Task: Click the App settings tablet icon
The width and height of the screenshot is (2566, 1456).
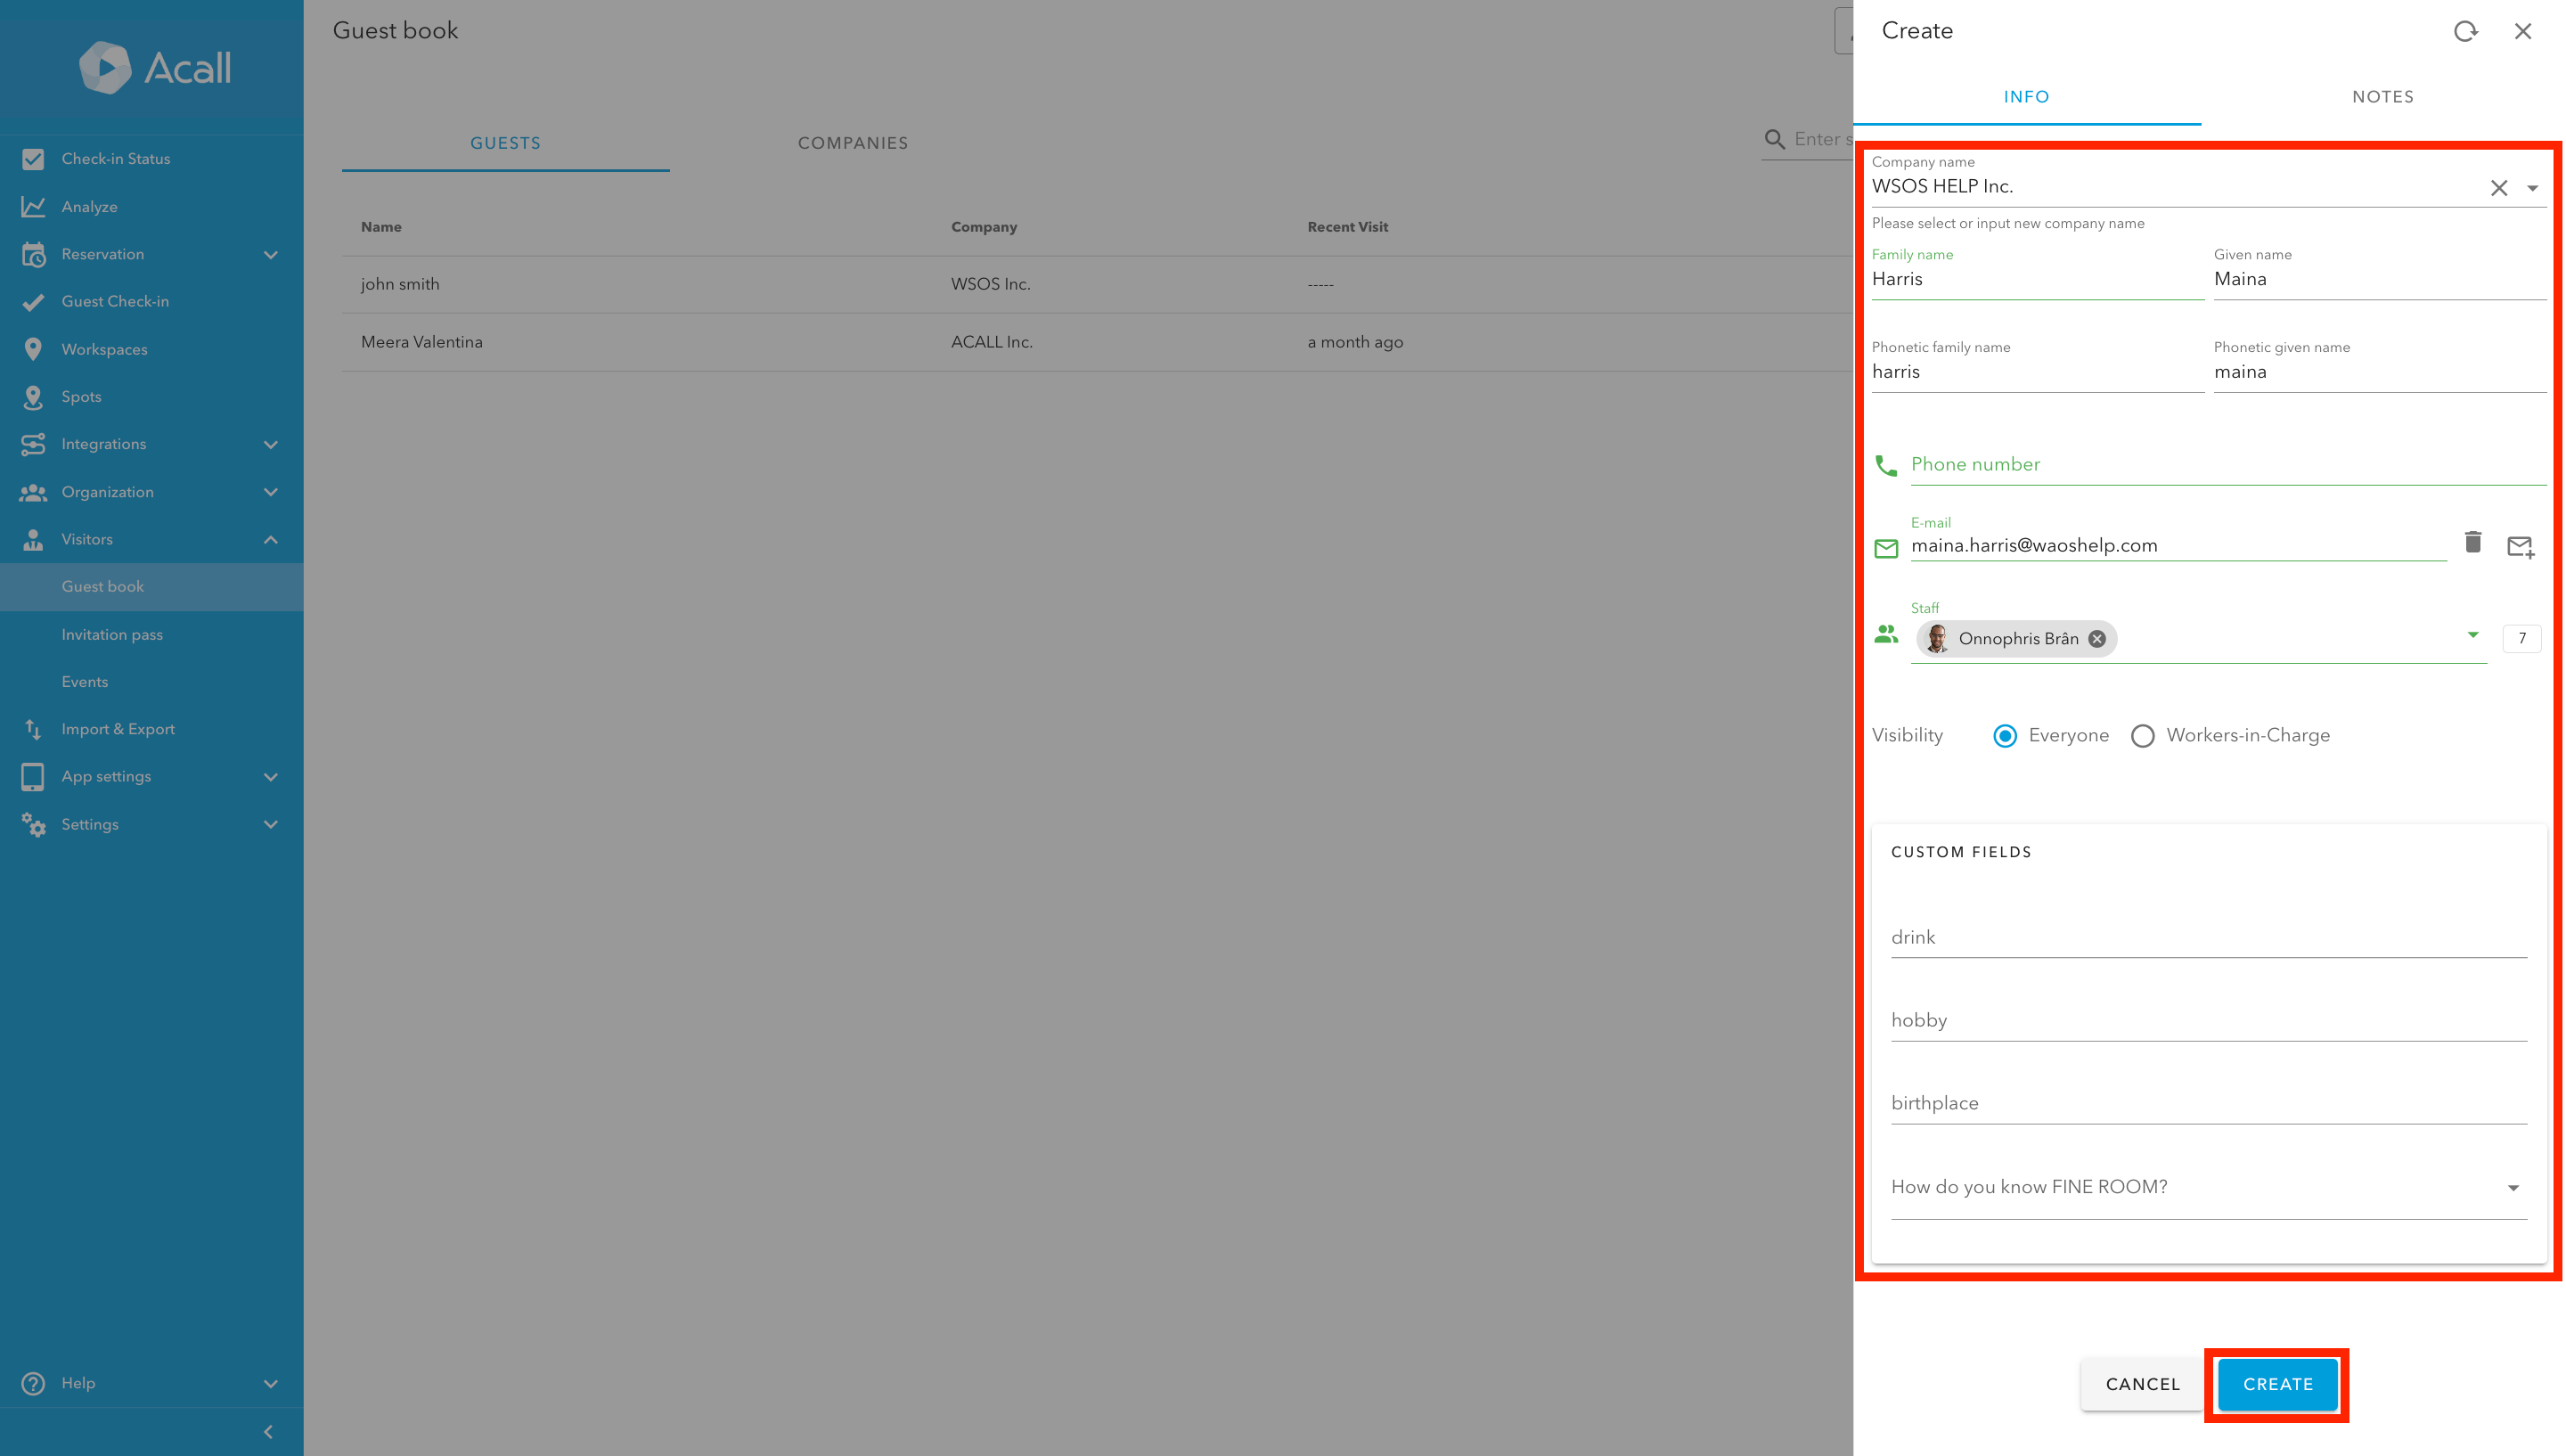Action: tap(33, 777)
